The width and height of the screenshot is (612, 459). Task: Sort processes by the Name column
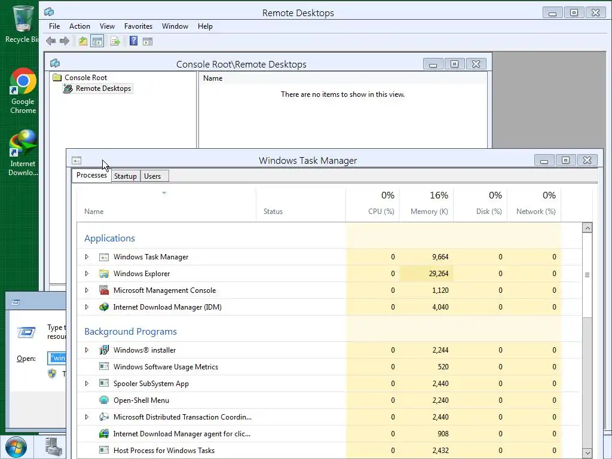166,205
